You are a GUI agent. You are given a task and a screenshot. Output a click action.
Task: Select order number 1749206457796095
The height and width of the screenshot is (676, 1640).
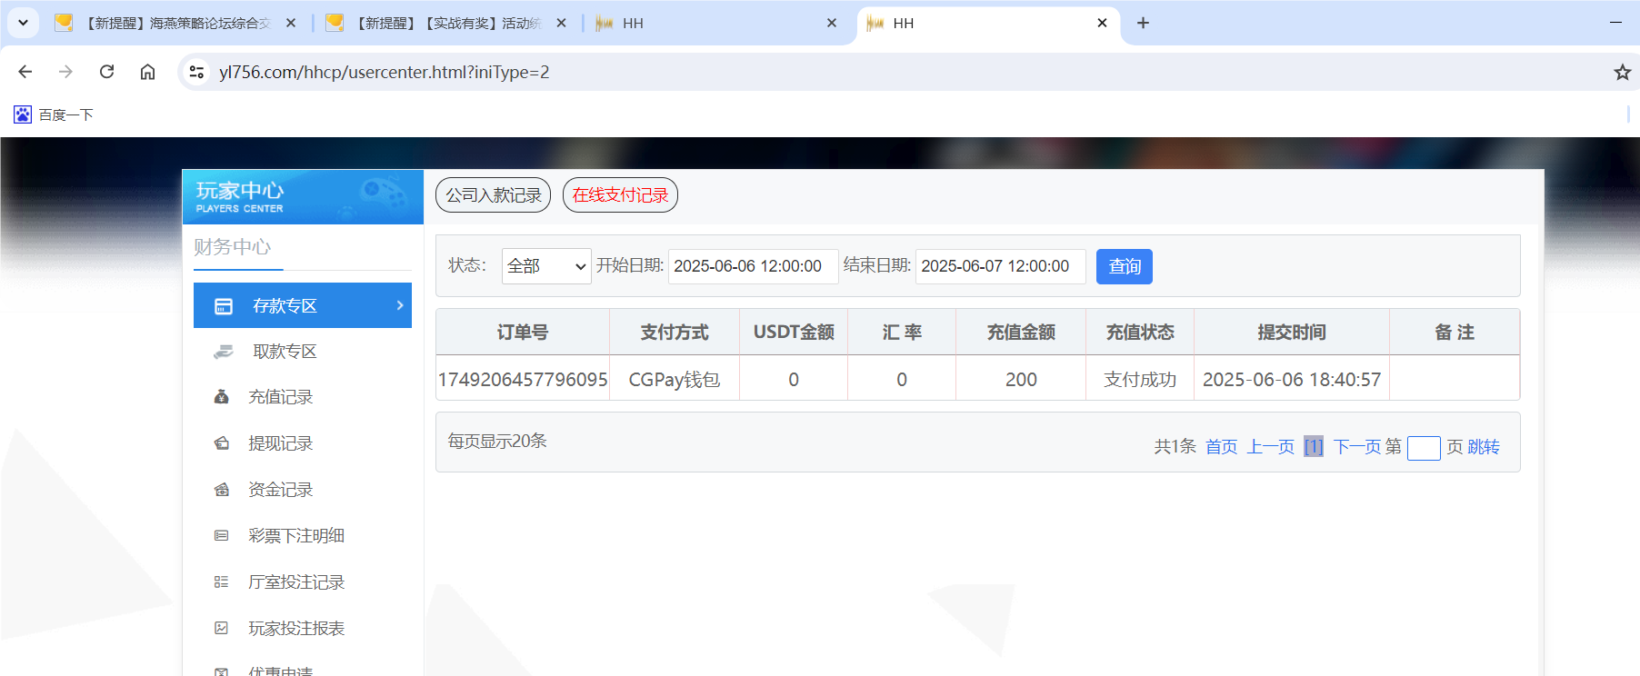pyautogui.click(x=523, y=380)
